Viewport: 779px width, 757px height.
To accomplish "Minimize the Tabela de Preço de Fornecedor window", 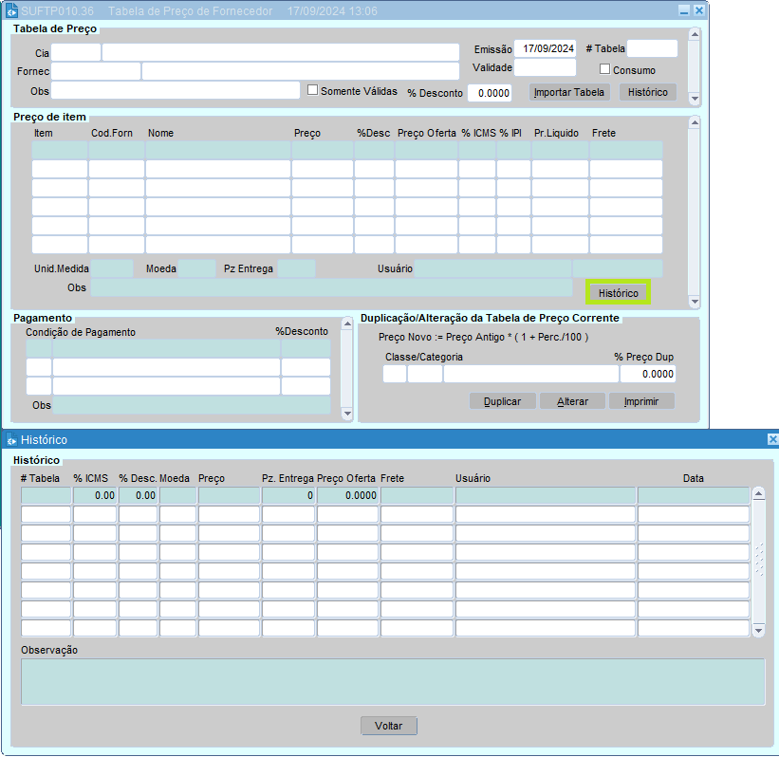I will click(x=684, y=10).
